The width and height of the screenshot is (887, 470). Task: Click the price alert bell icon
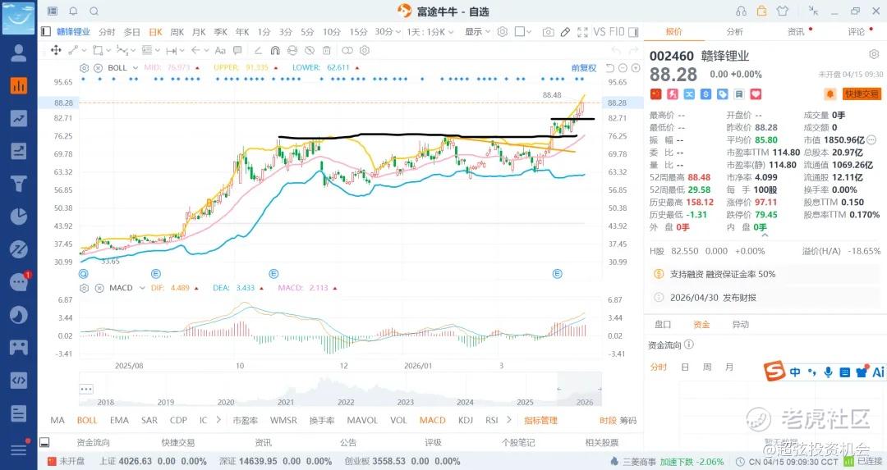pyautogui.click(x=830, y=94)
